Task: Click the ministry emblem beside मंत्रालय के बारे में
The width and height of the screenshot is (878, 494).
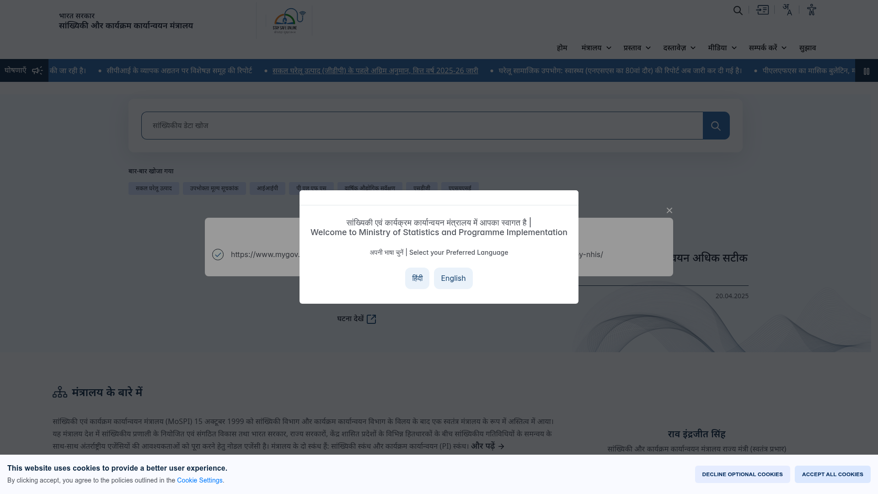Action: click(x=60, y=392)
